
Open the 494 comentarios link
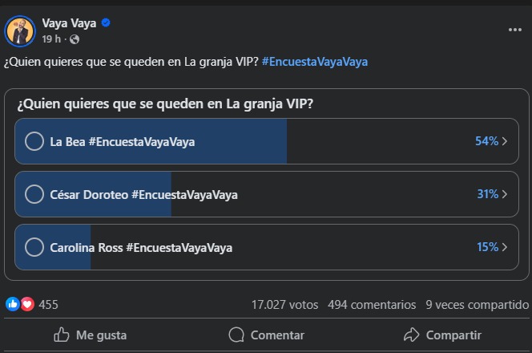372,305
